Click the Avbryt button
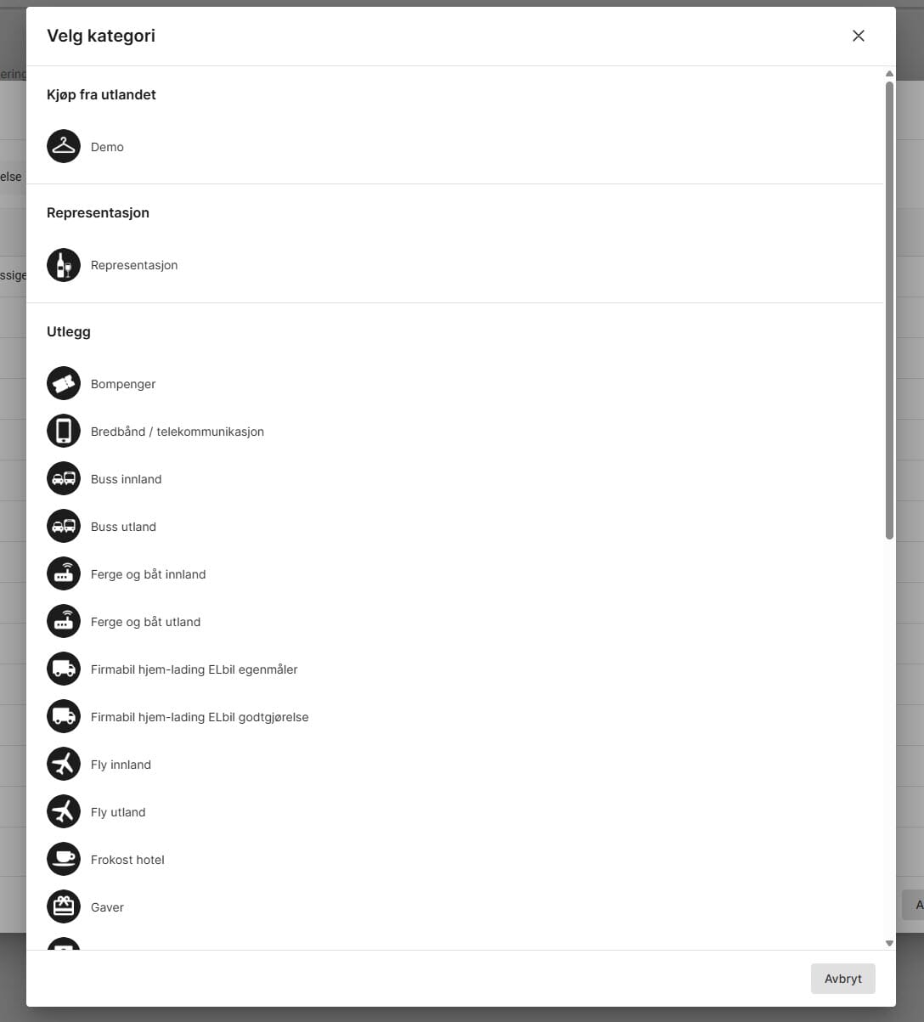This screenshot has height=1022, width=924. tap(843, 979)
